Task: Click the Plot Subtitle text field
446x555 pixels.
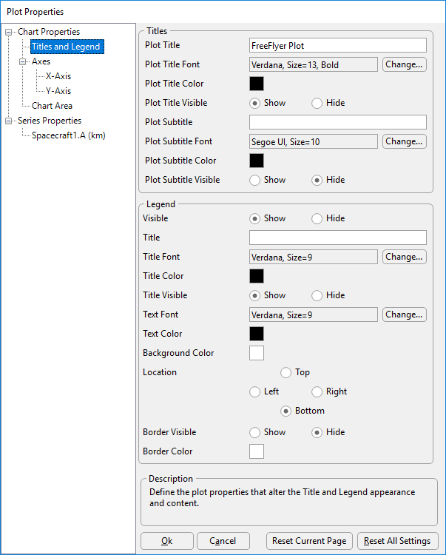Action: 338,122
